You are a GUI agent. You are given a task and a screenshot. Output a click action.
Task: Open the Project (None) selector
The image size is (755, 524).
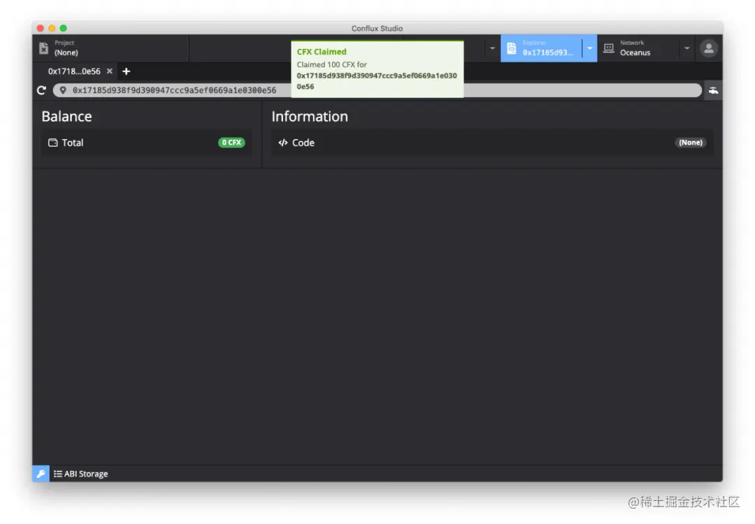click(110, 48)
